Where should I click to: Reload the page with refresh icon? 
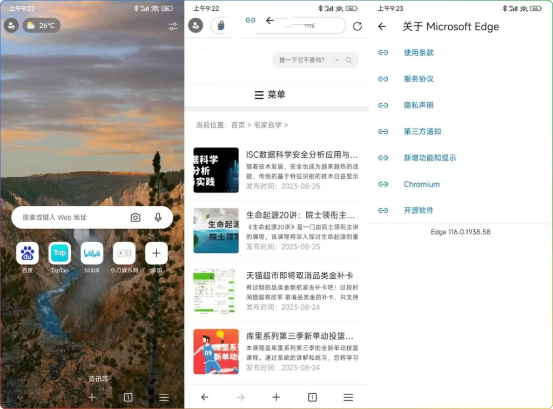point(358,26)
